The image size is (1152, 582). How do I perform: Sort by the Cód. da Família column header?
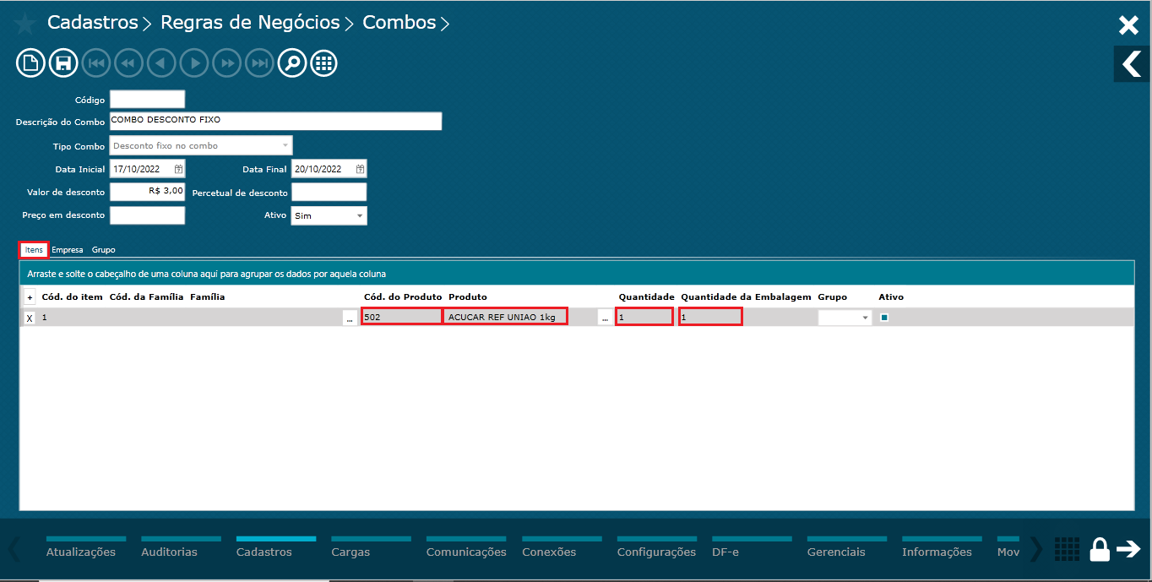coord(146,297)
